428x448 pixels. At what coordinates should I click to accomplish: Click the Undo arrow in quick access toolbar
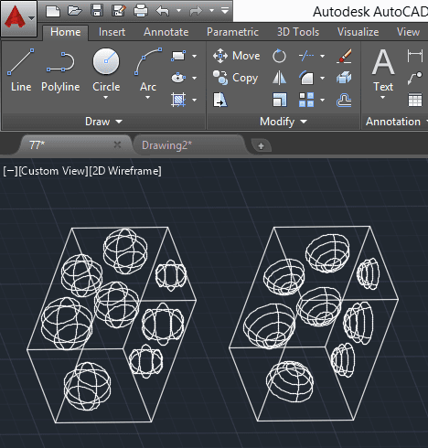(163, 11)
